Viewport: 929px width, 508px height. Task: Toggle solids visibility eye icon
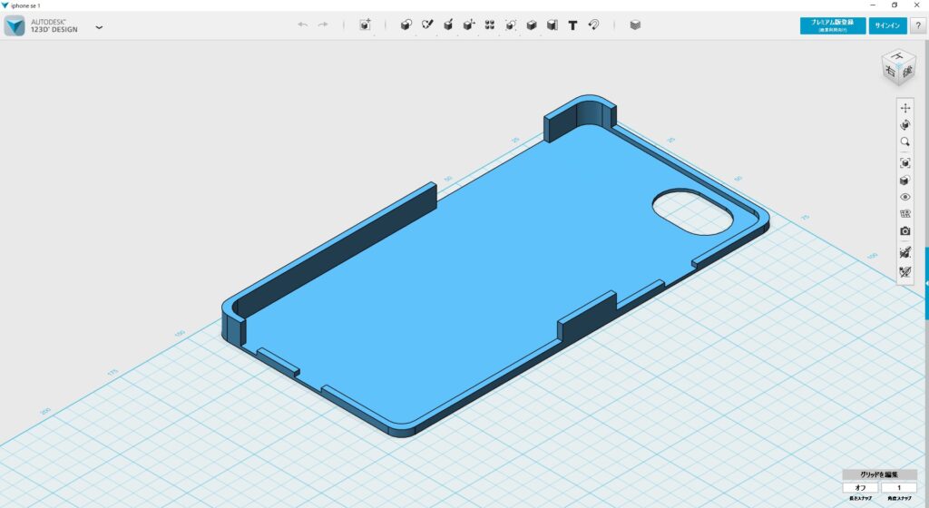click(905, 197)
